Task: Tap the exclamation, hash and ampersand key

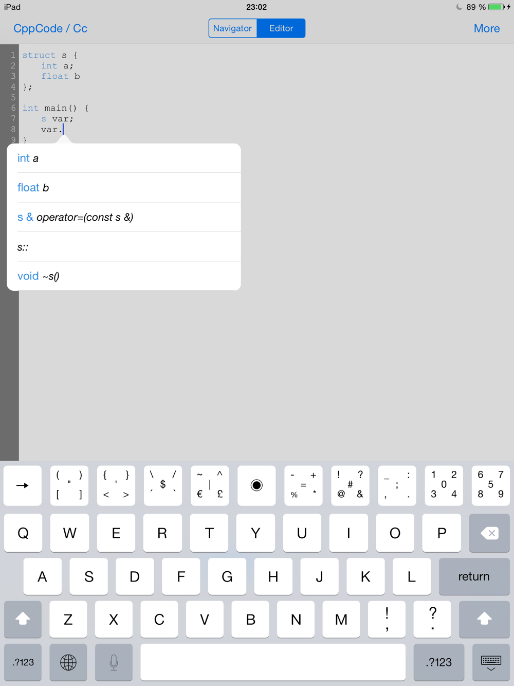Action: point(350,485)
